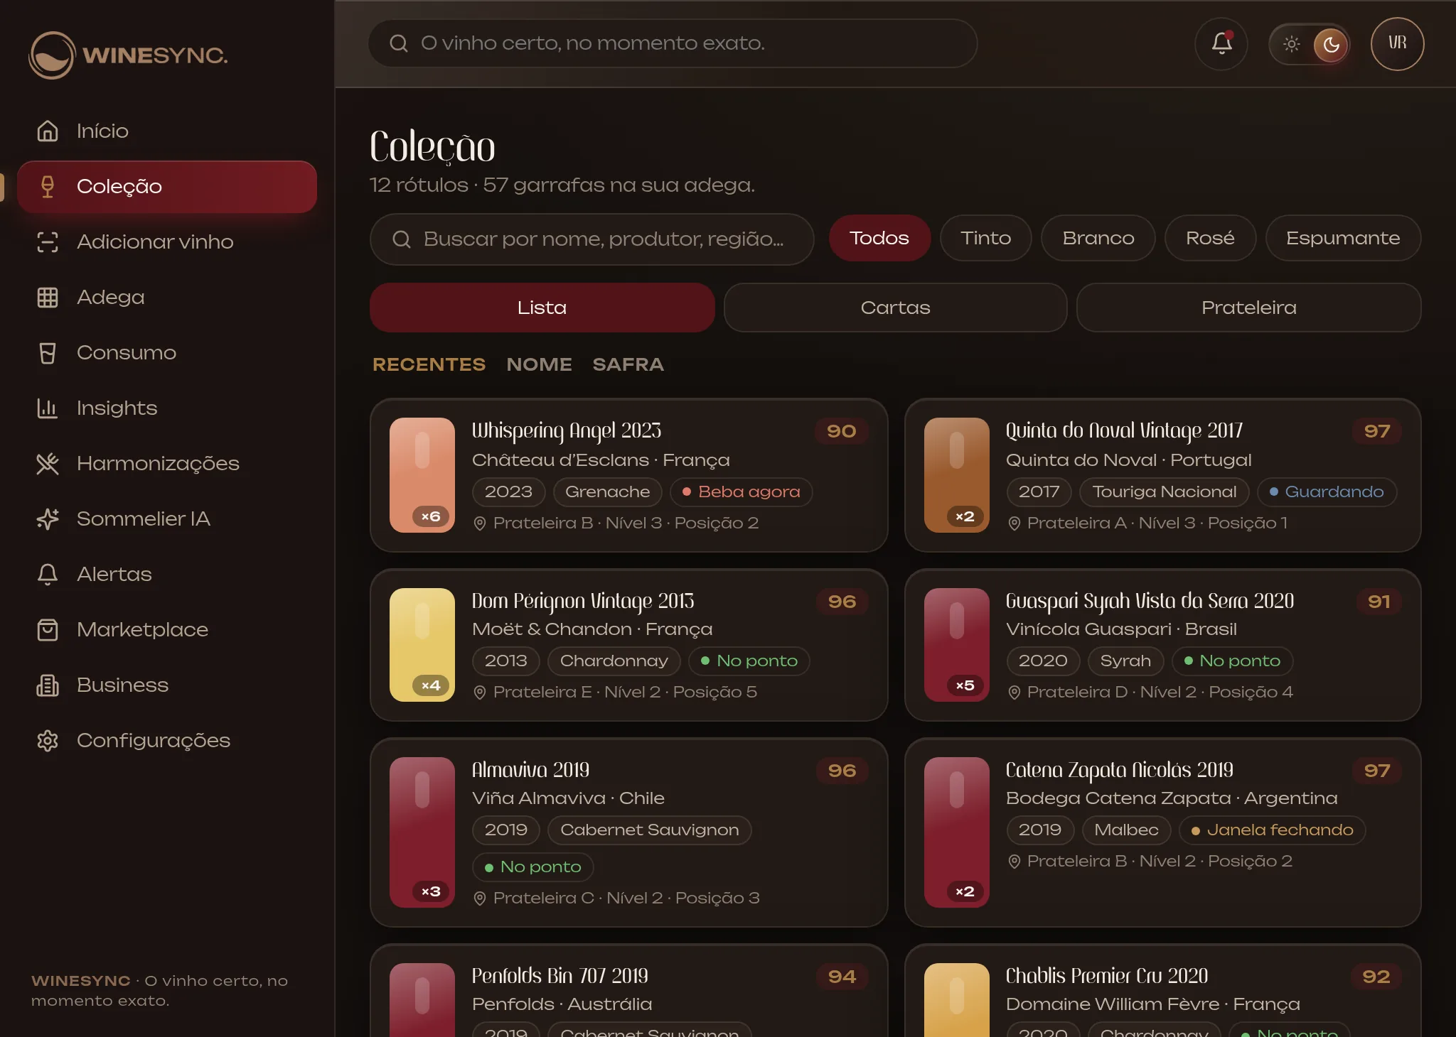
Task: Filter by Branco wines
Action: [1098, 238]
